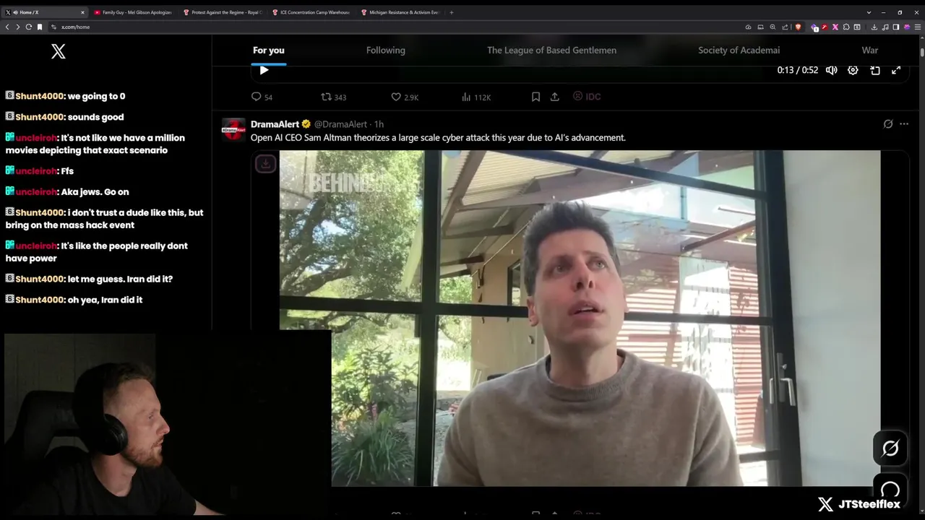
Task: Click the video download button overlay
Action: pyautogui.click(x=265, y=164)
